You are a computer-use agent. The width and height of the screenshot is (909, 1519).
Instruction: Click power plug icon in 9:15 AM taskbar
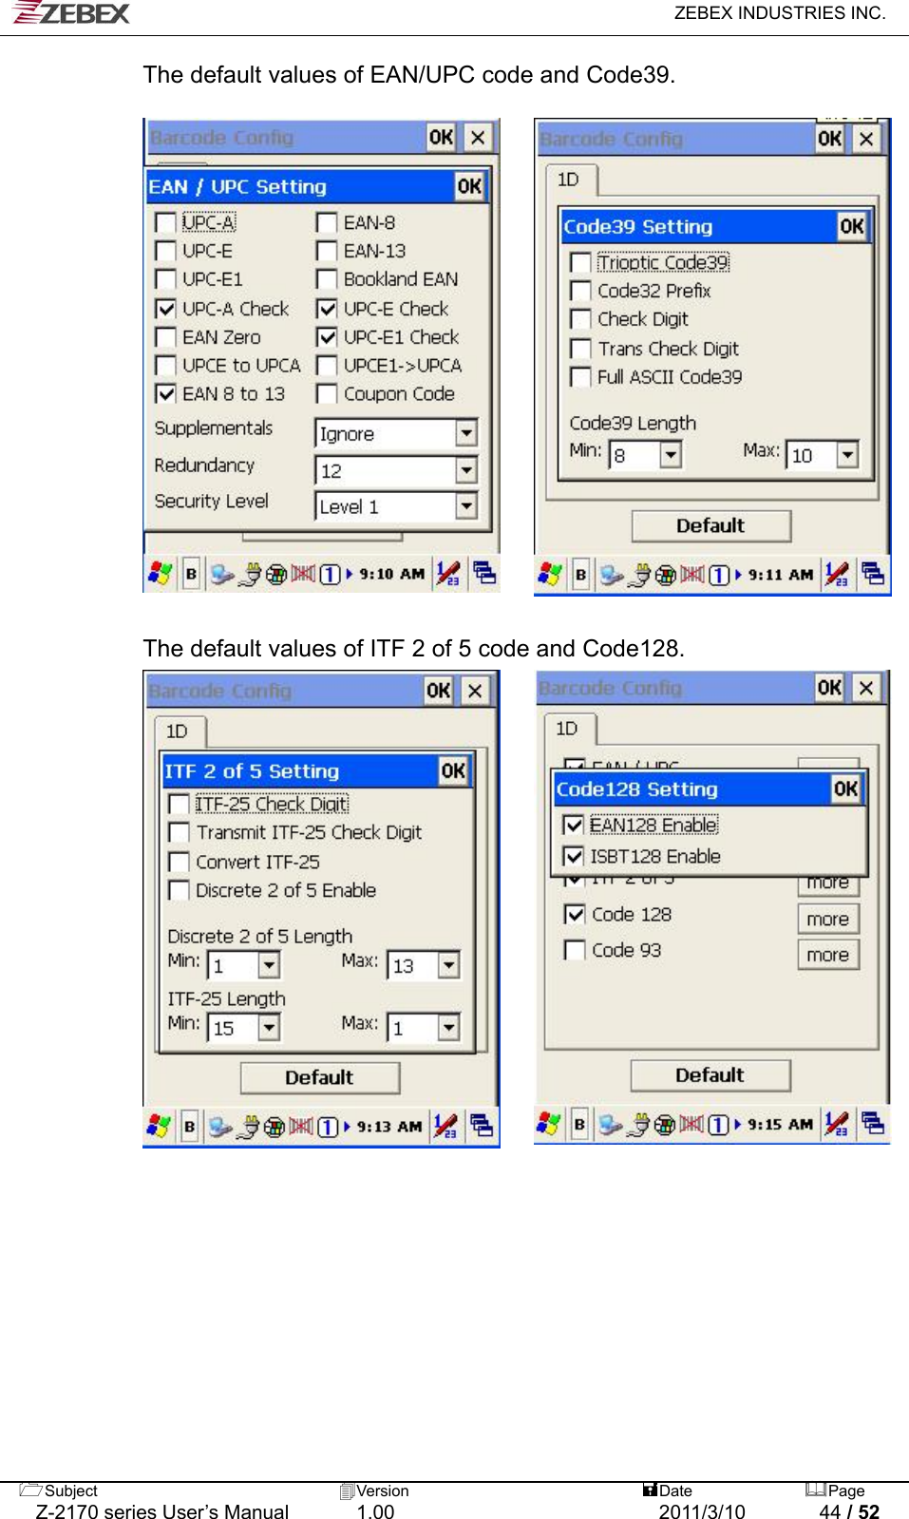tap(639, 1125)
